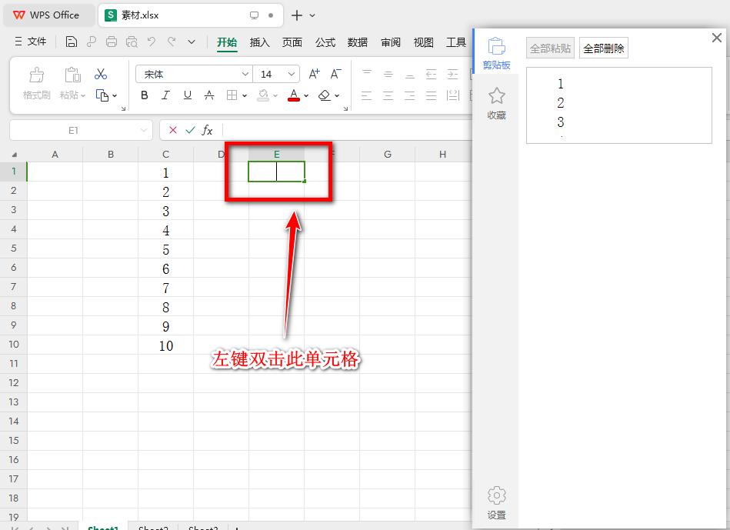
Task: Click the Paste (粘贴) clipboard icon
Action: click(x=72, y=75)
